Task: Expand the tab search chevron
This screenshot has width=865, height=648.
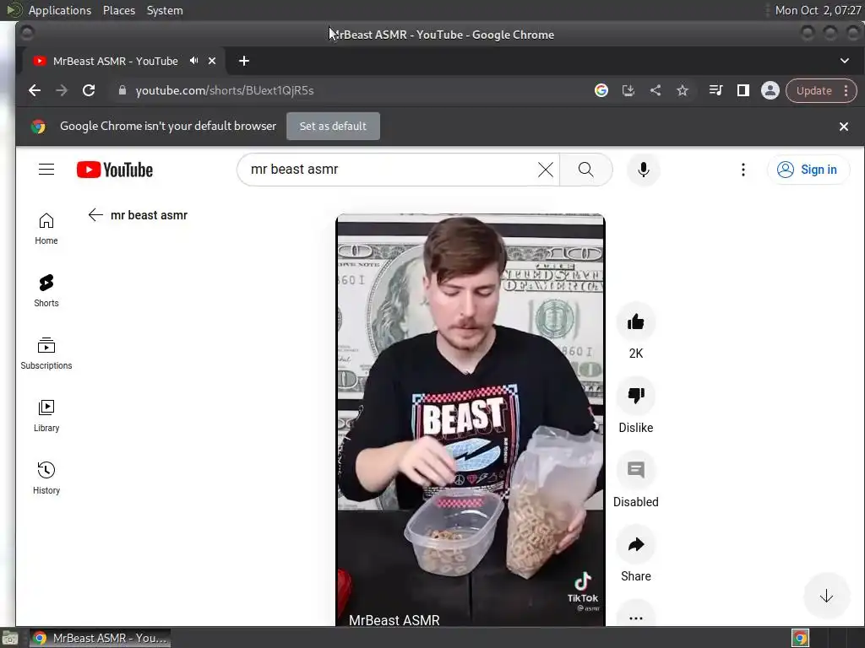Action: tap(845, 61)
